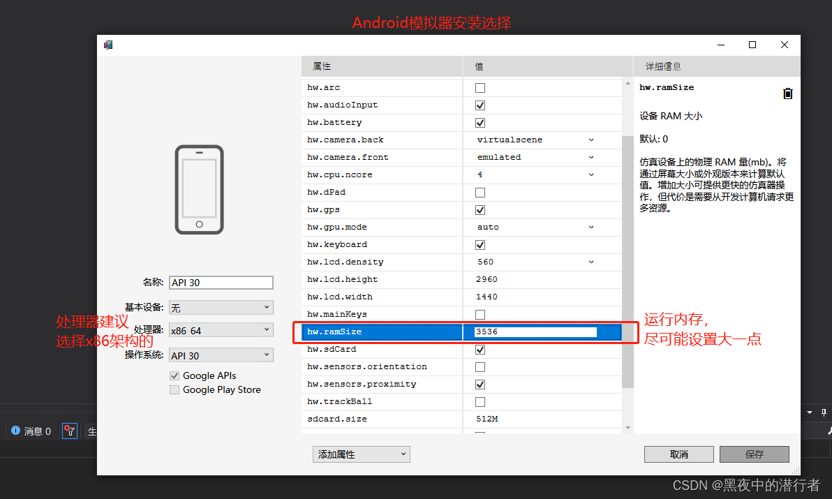Open the hw.gpu.mode auto dropdown
Viewport: 832px width, 499px height.
(x=591, y=227)
